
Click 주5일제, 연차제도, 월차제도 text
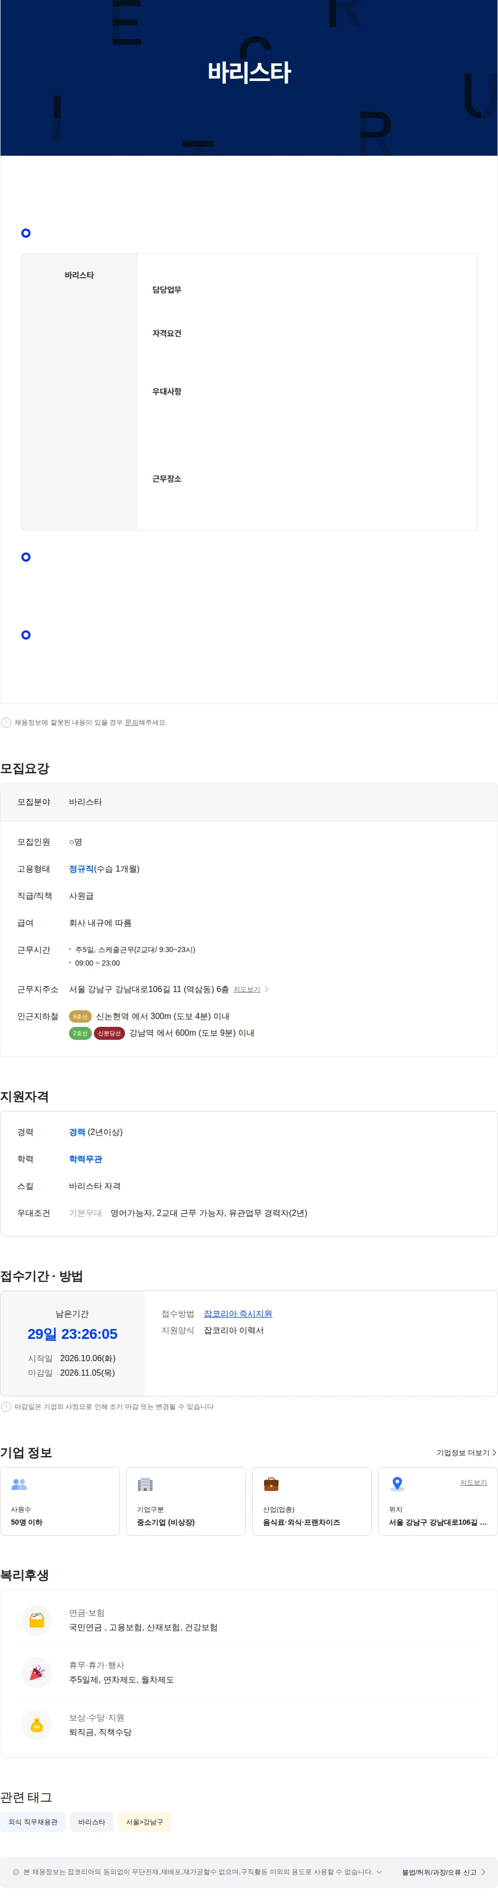tap(121, 1680)
